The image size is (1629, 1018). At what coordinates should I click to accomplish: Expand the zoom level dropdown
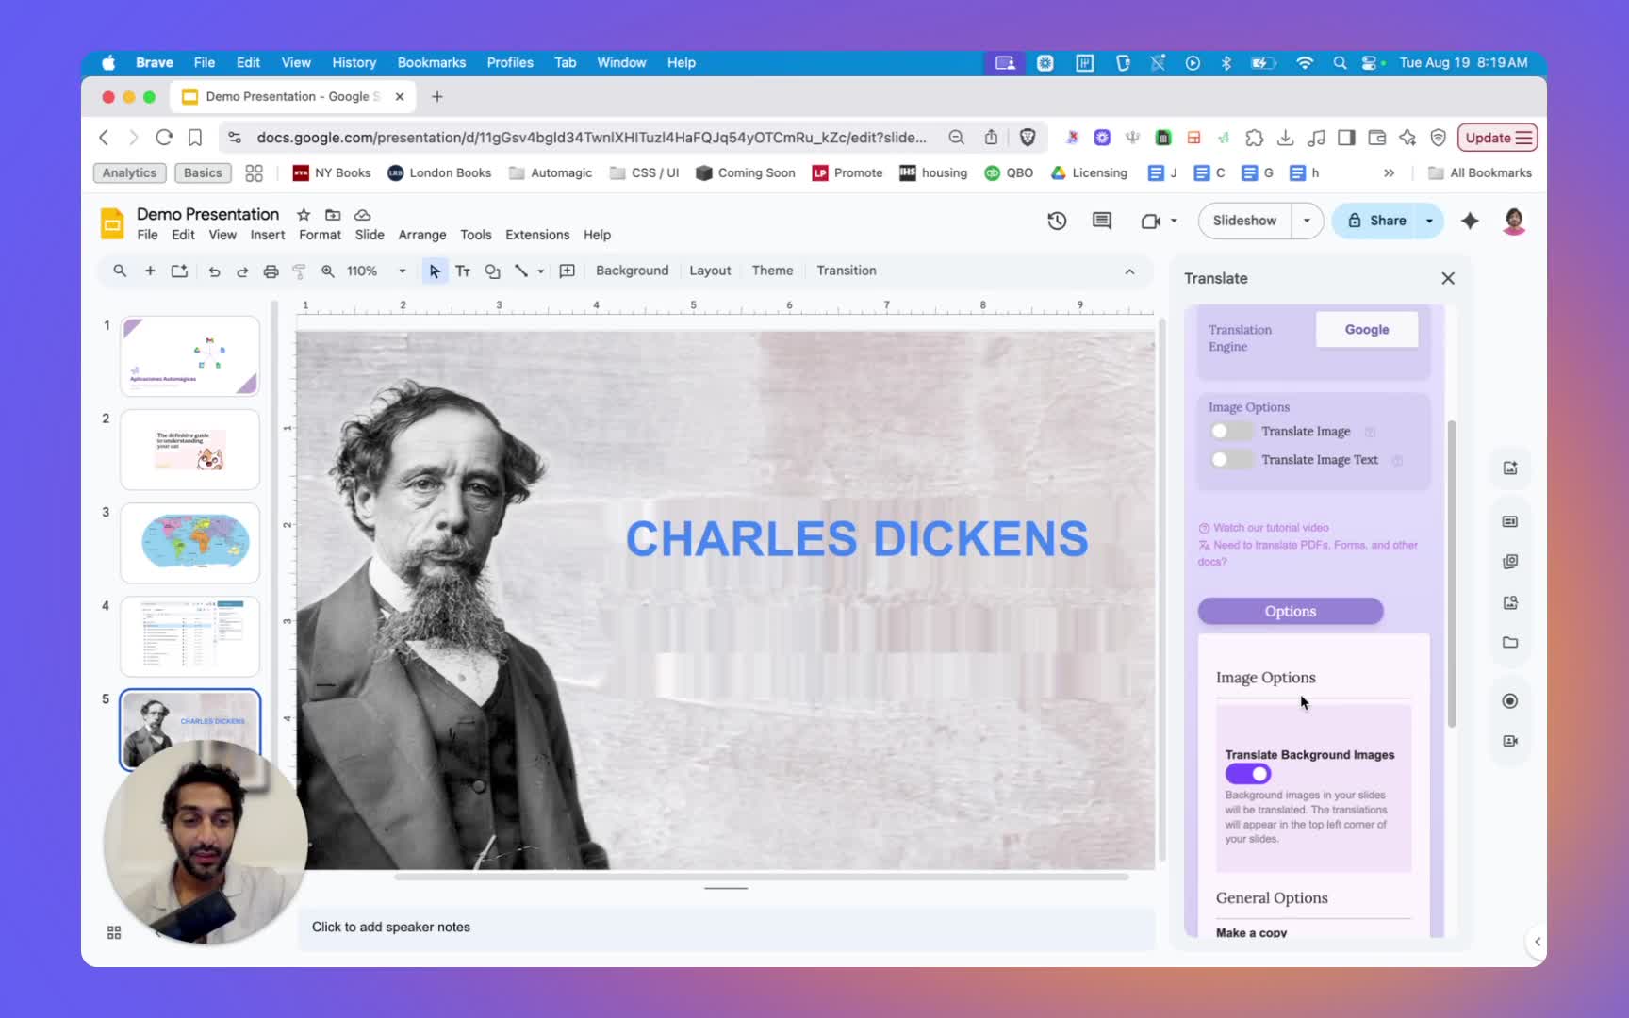click(x=403, y=271)
